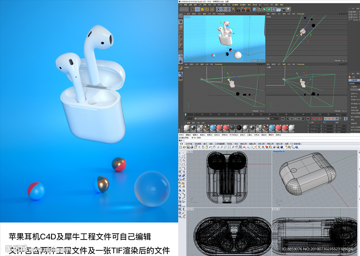360x256 pixels.
Task: Open the File menu in Rhino
Action: pos(181,135)
